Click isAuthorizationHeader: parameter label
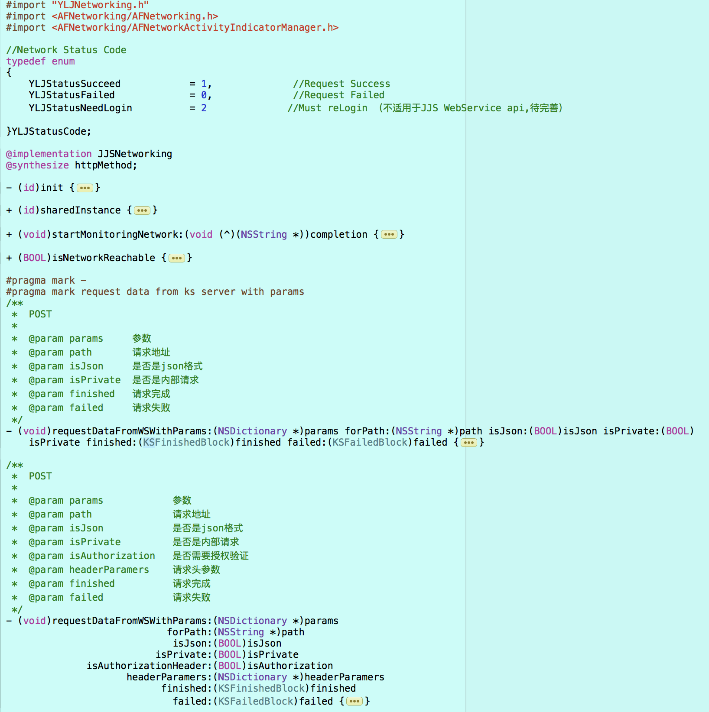The width and height of the screenshot is (709, 712). tap(149, 666)
